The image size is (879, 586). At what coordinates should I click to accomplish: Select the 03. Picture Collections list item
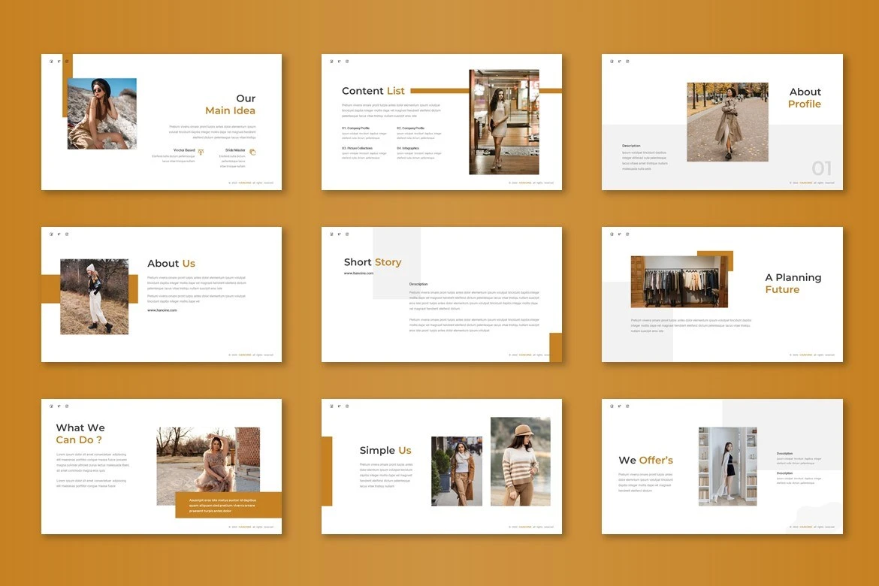[357, 148]
